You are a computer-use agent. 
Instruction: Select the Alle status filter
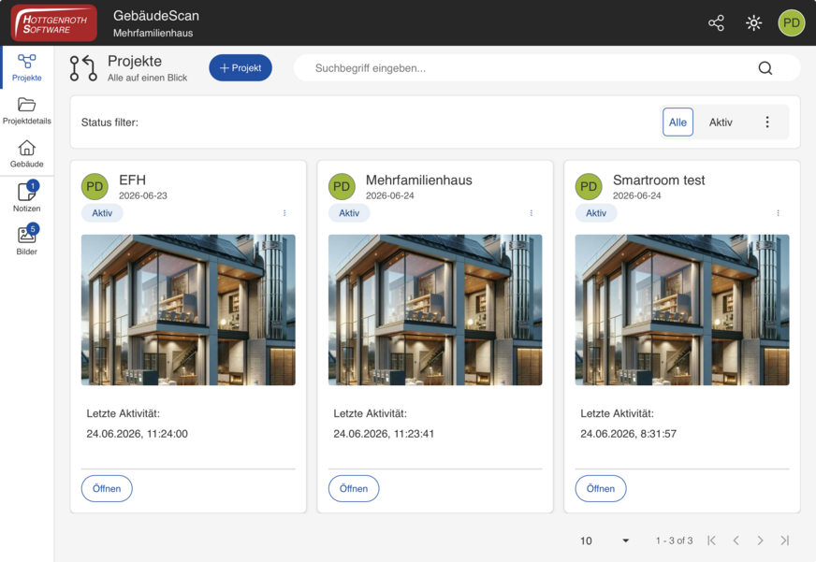tap(678, 122)
